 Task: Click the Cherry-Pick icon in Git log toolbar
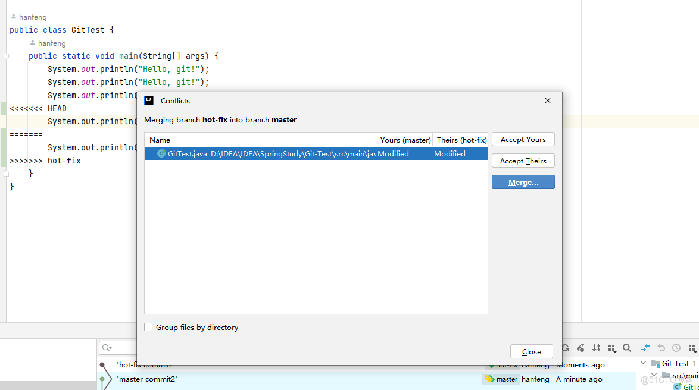pyautogui.click(x=581, y=348)
